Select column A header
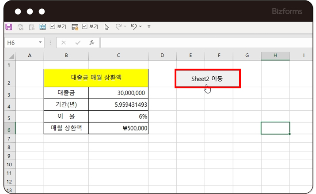This screenshot has width=316, height=194. 30,56
